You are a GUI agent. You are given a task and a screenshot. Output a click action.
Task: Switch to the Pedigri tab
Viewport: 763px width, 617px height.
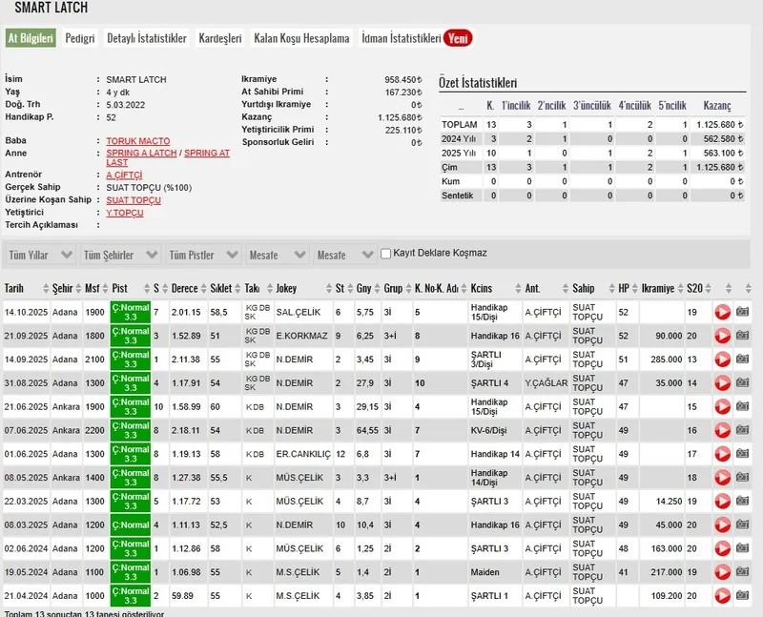click(x=80, y=38)
